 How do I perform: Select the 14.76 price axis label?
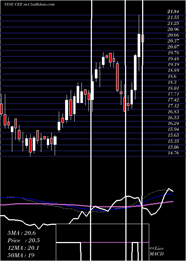click(173, 153)
